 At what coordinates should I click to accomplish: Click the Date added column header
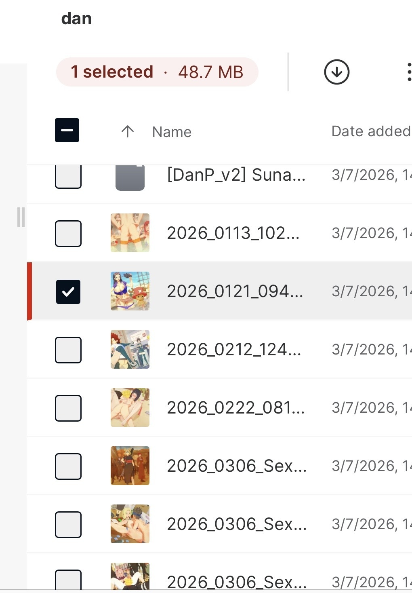click(x=370, y=131)
